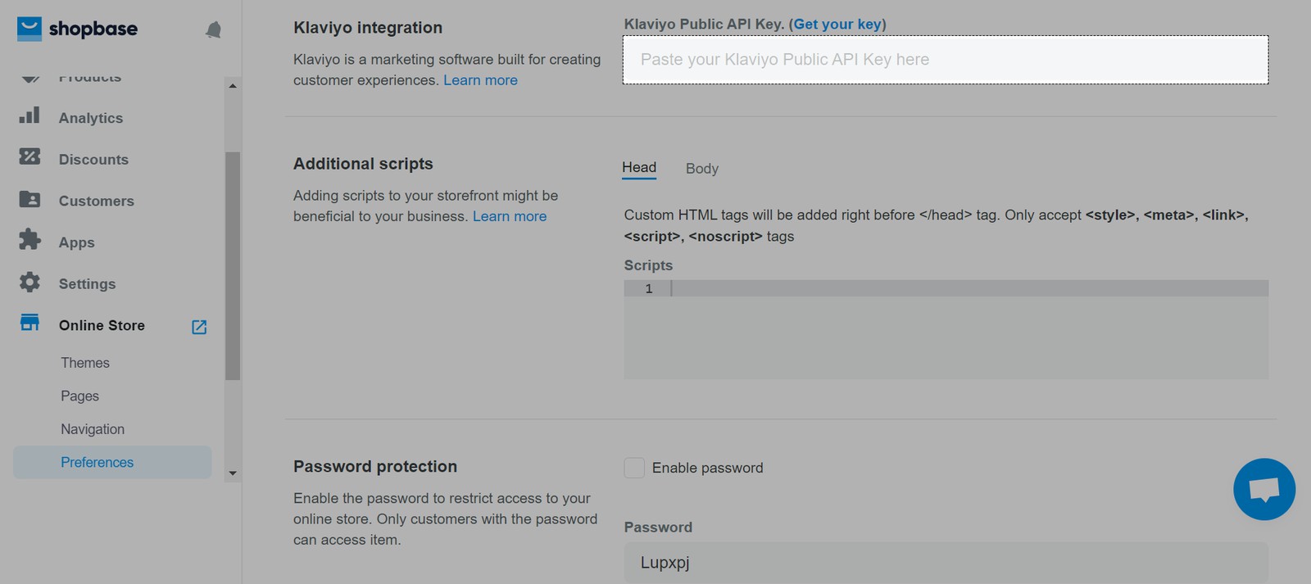Open Analytics via bar chart icon
The height and width of the screenshot is (584, 1311).
pyautogui.click(x=29, y=115)
